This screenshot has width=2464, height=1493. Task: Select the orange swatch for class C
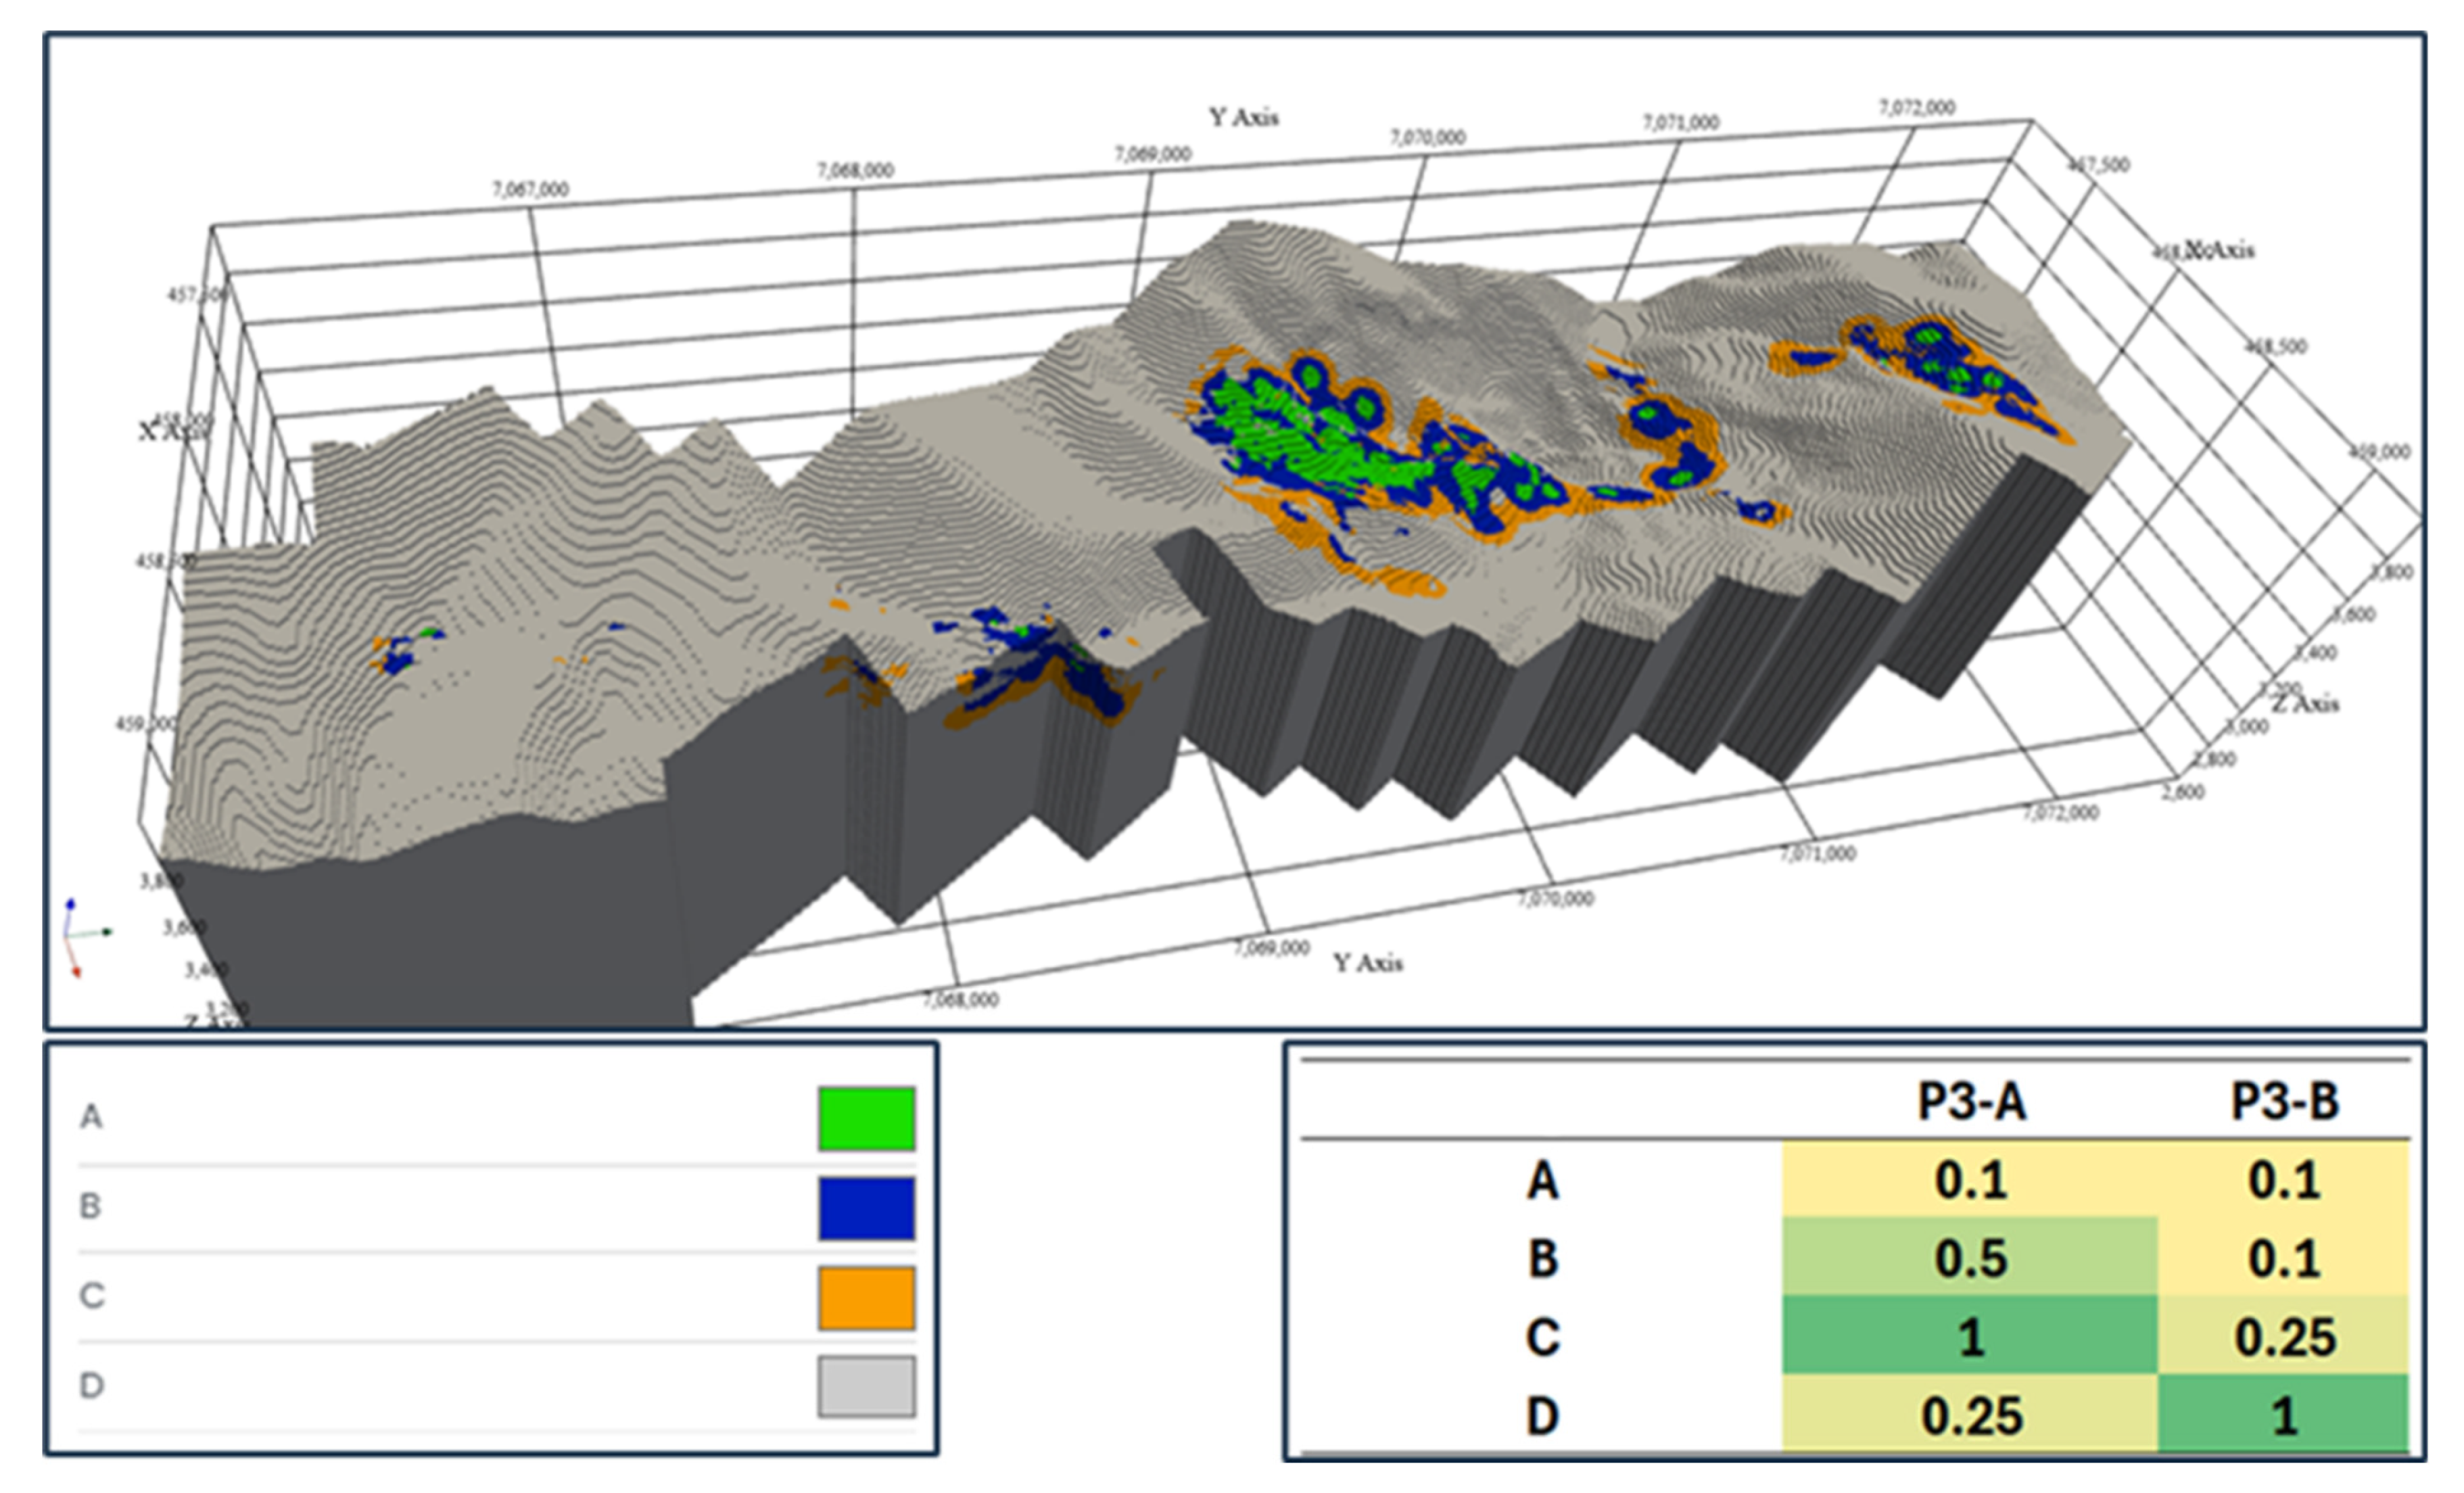tap(866, 1298)
